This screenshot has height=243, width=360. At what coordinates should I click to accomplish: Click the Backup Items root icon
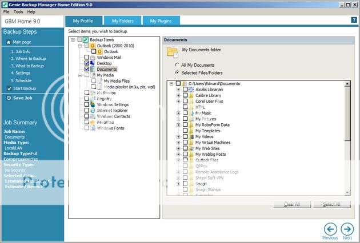(x=86, y=40)
